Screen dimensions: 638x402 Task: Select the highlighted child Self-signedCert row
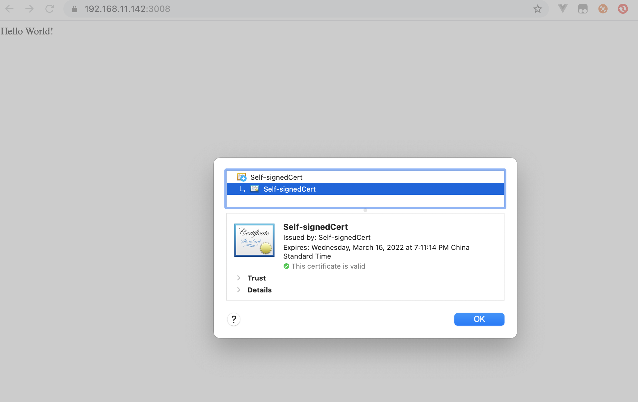pyautogui.click(x=290, y=189)
